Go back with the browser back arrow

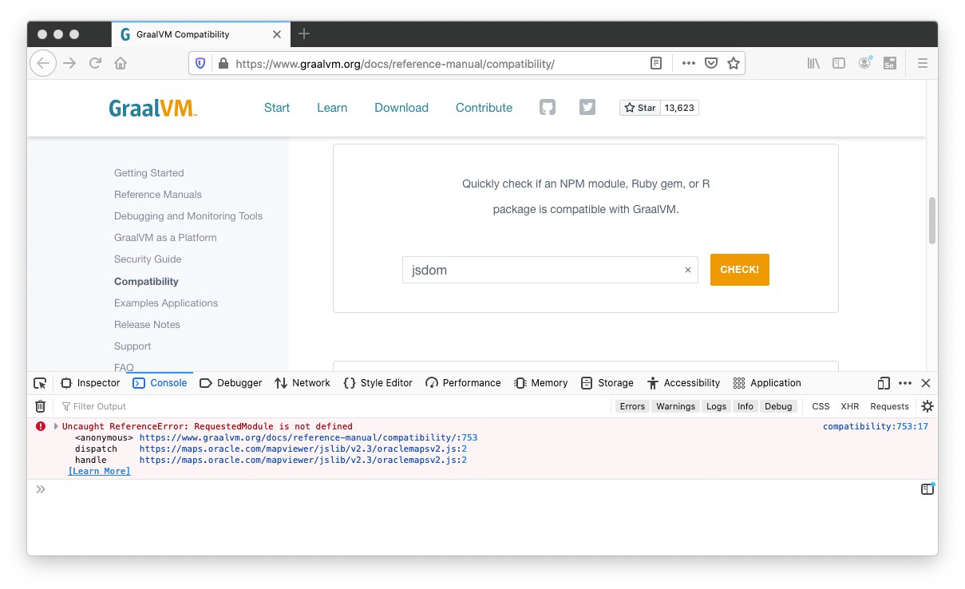pyautogui.click(x=43, y=63)
